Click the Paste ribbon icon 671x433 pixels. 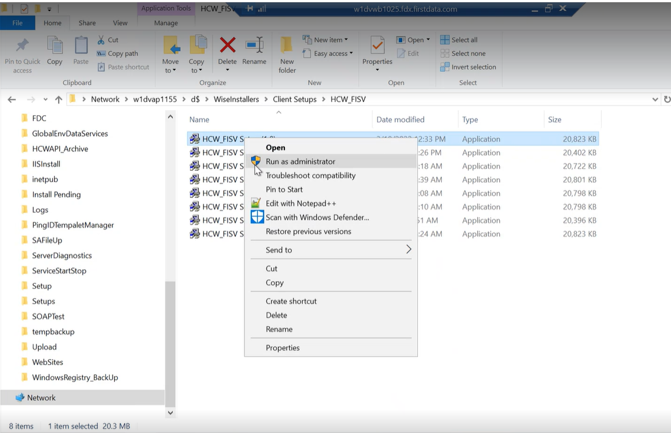point(81,45)
